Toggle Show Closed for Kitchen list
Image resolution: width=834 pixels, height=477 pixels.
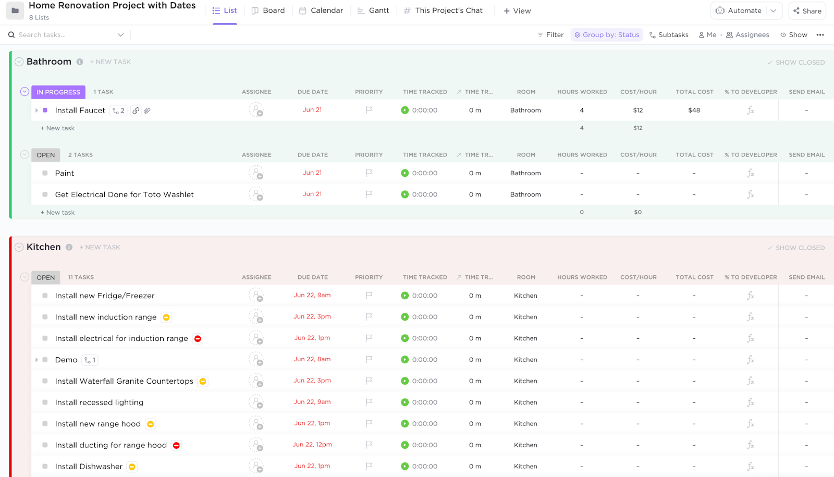(795, 248)
